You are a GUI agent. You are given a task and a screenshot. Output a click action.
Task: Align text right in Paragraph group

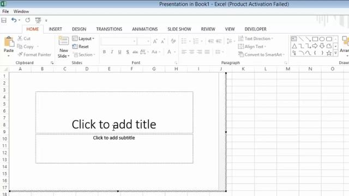(200, 52)
